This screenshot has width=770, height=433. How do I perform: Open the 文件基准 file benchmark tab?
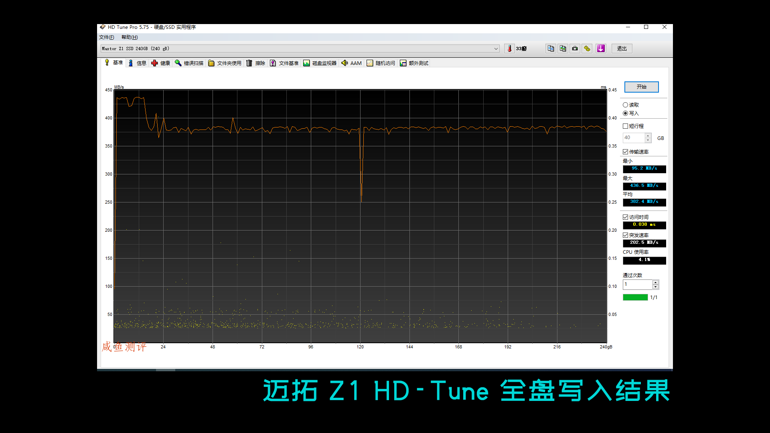coord(284,63)
